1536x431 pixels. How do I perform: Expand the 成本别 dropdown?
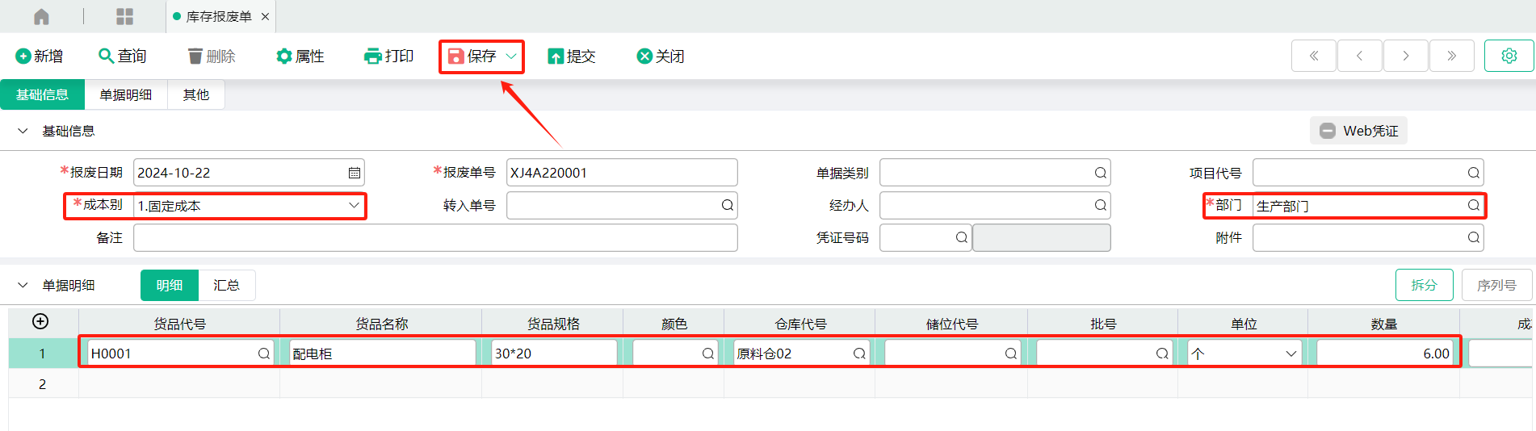point(354,205)
